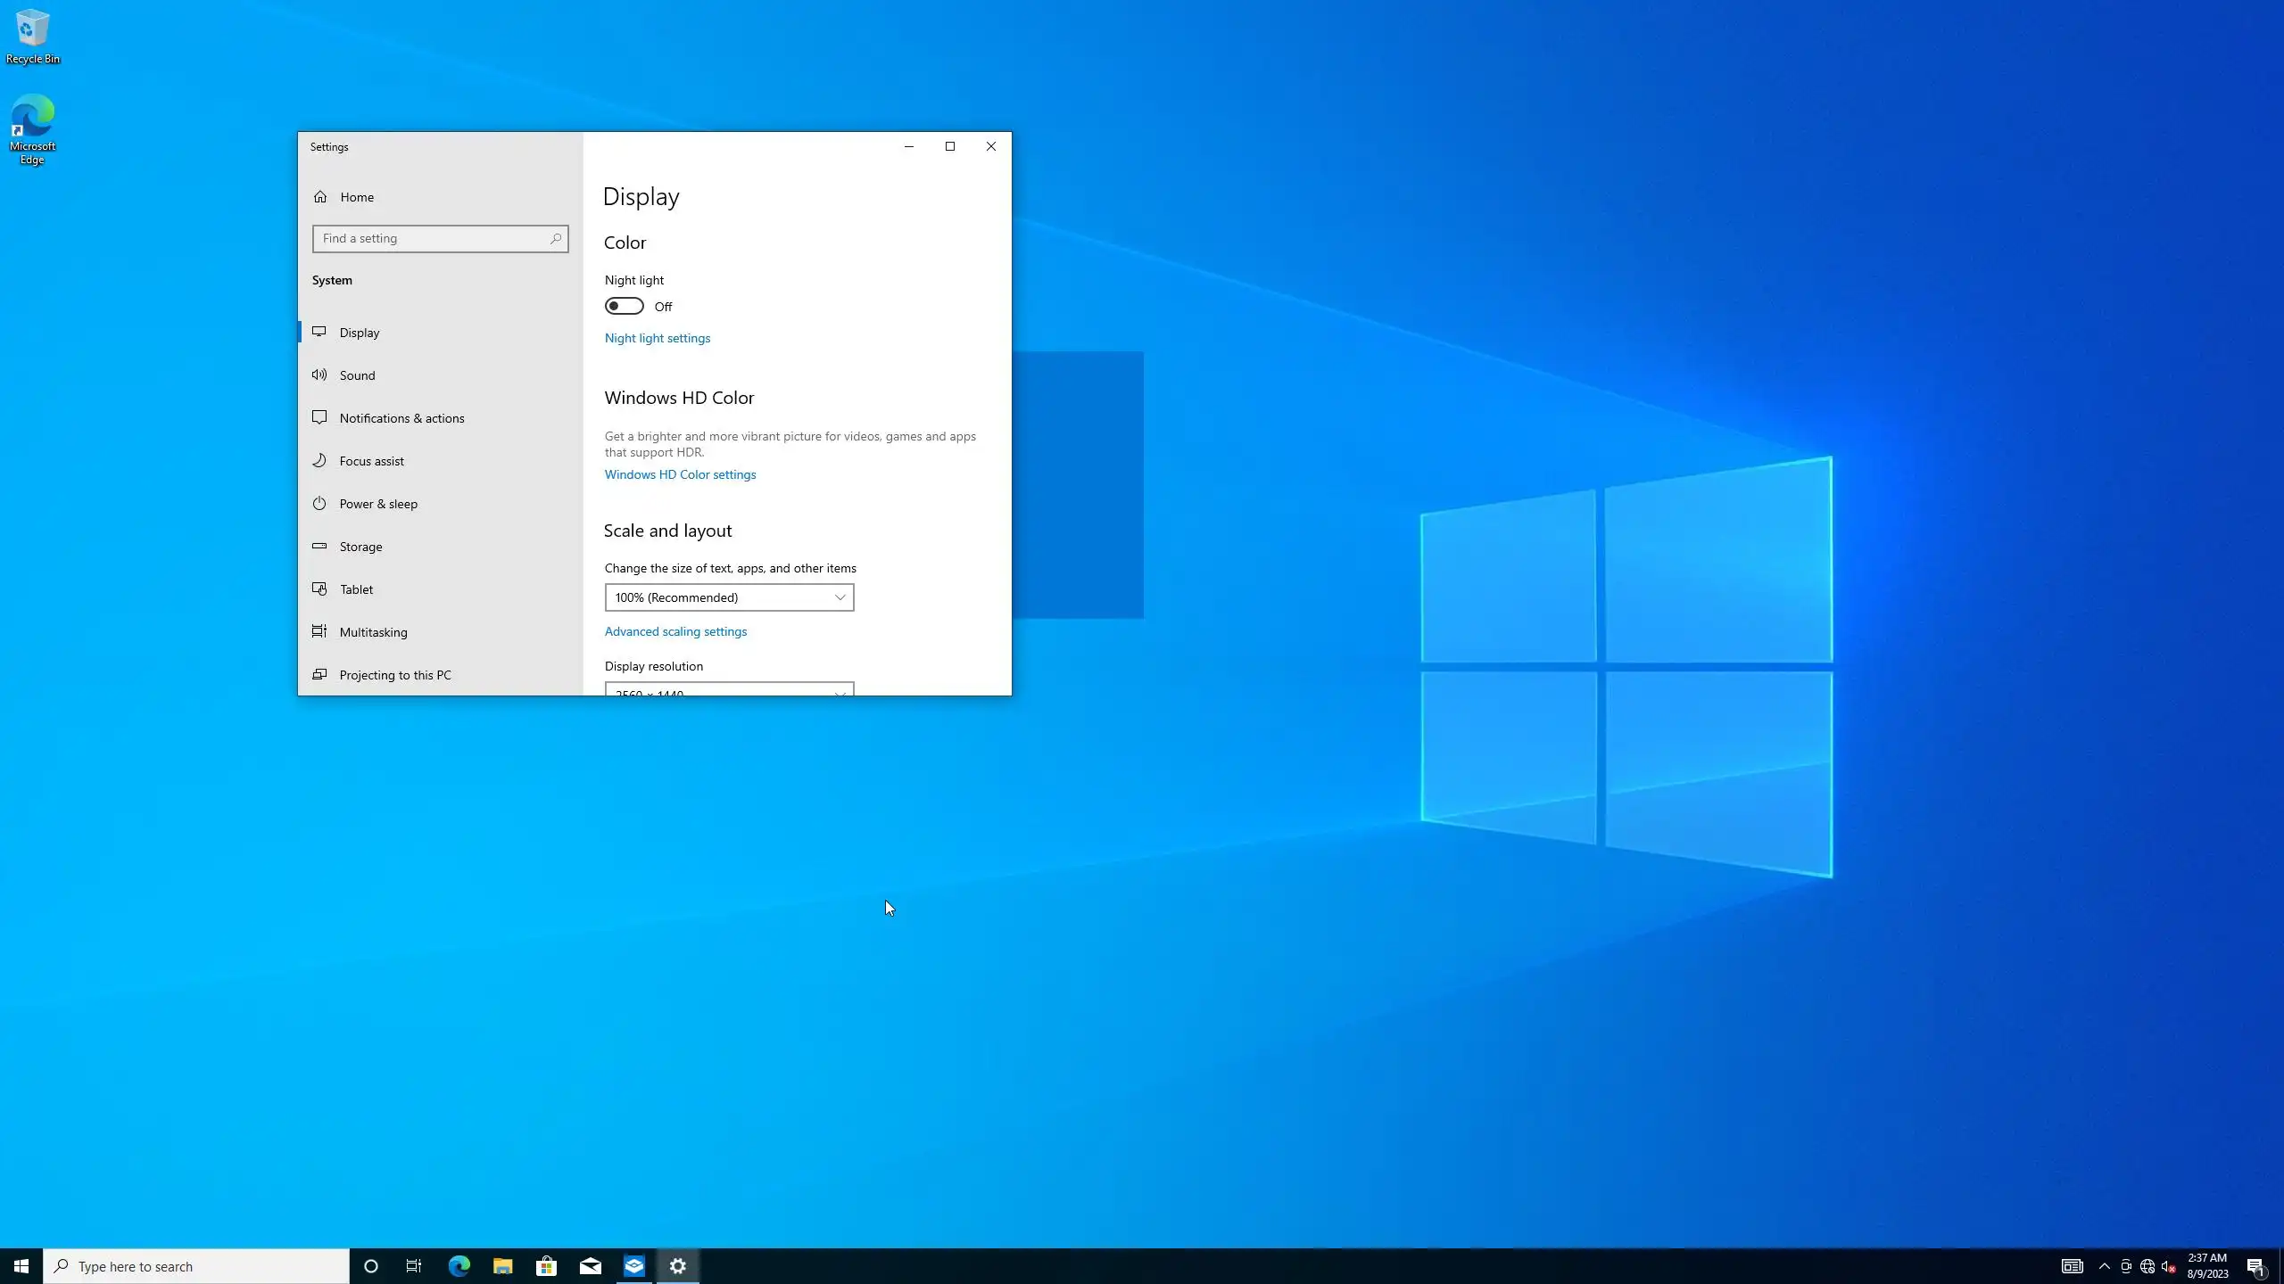Click the Find a setting search field

[433, 238]
